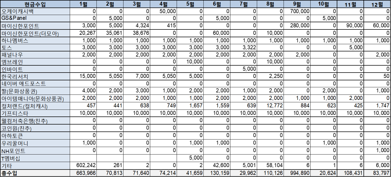
Task: Click the 2,250 cell in 한국리서치 row
Action: [270, 76]
